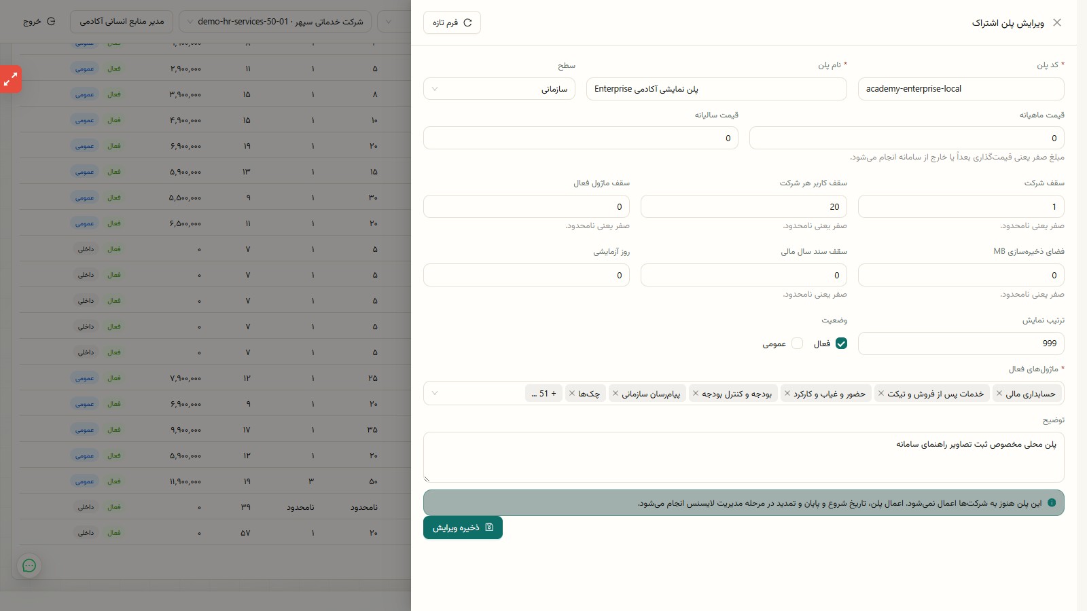1087x611 pixels.
Task: Click the سقف سند سال مالی input
Action: [744, 275]
